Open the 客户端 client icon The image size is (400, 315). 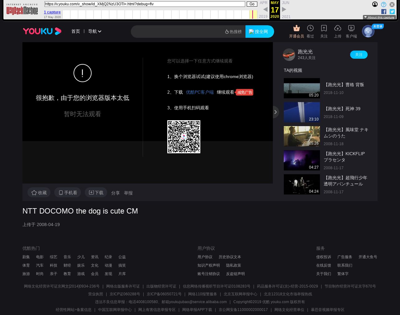(351, 28)
